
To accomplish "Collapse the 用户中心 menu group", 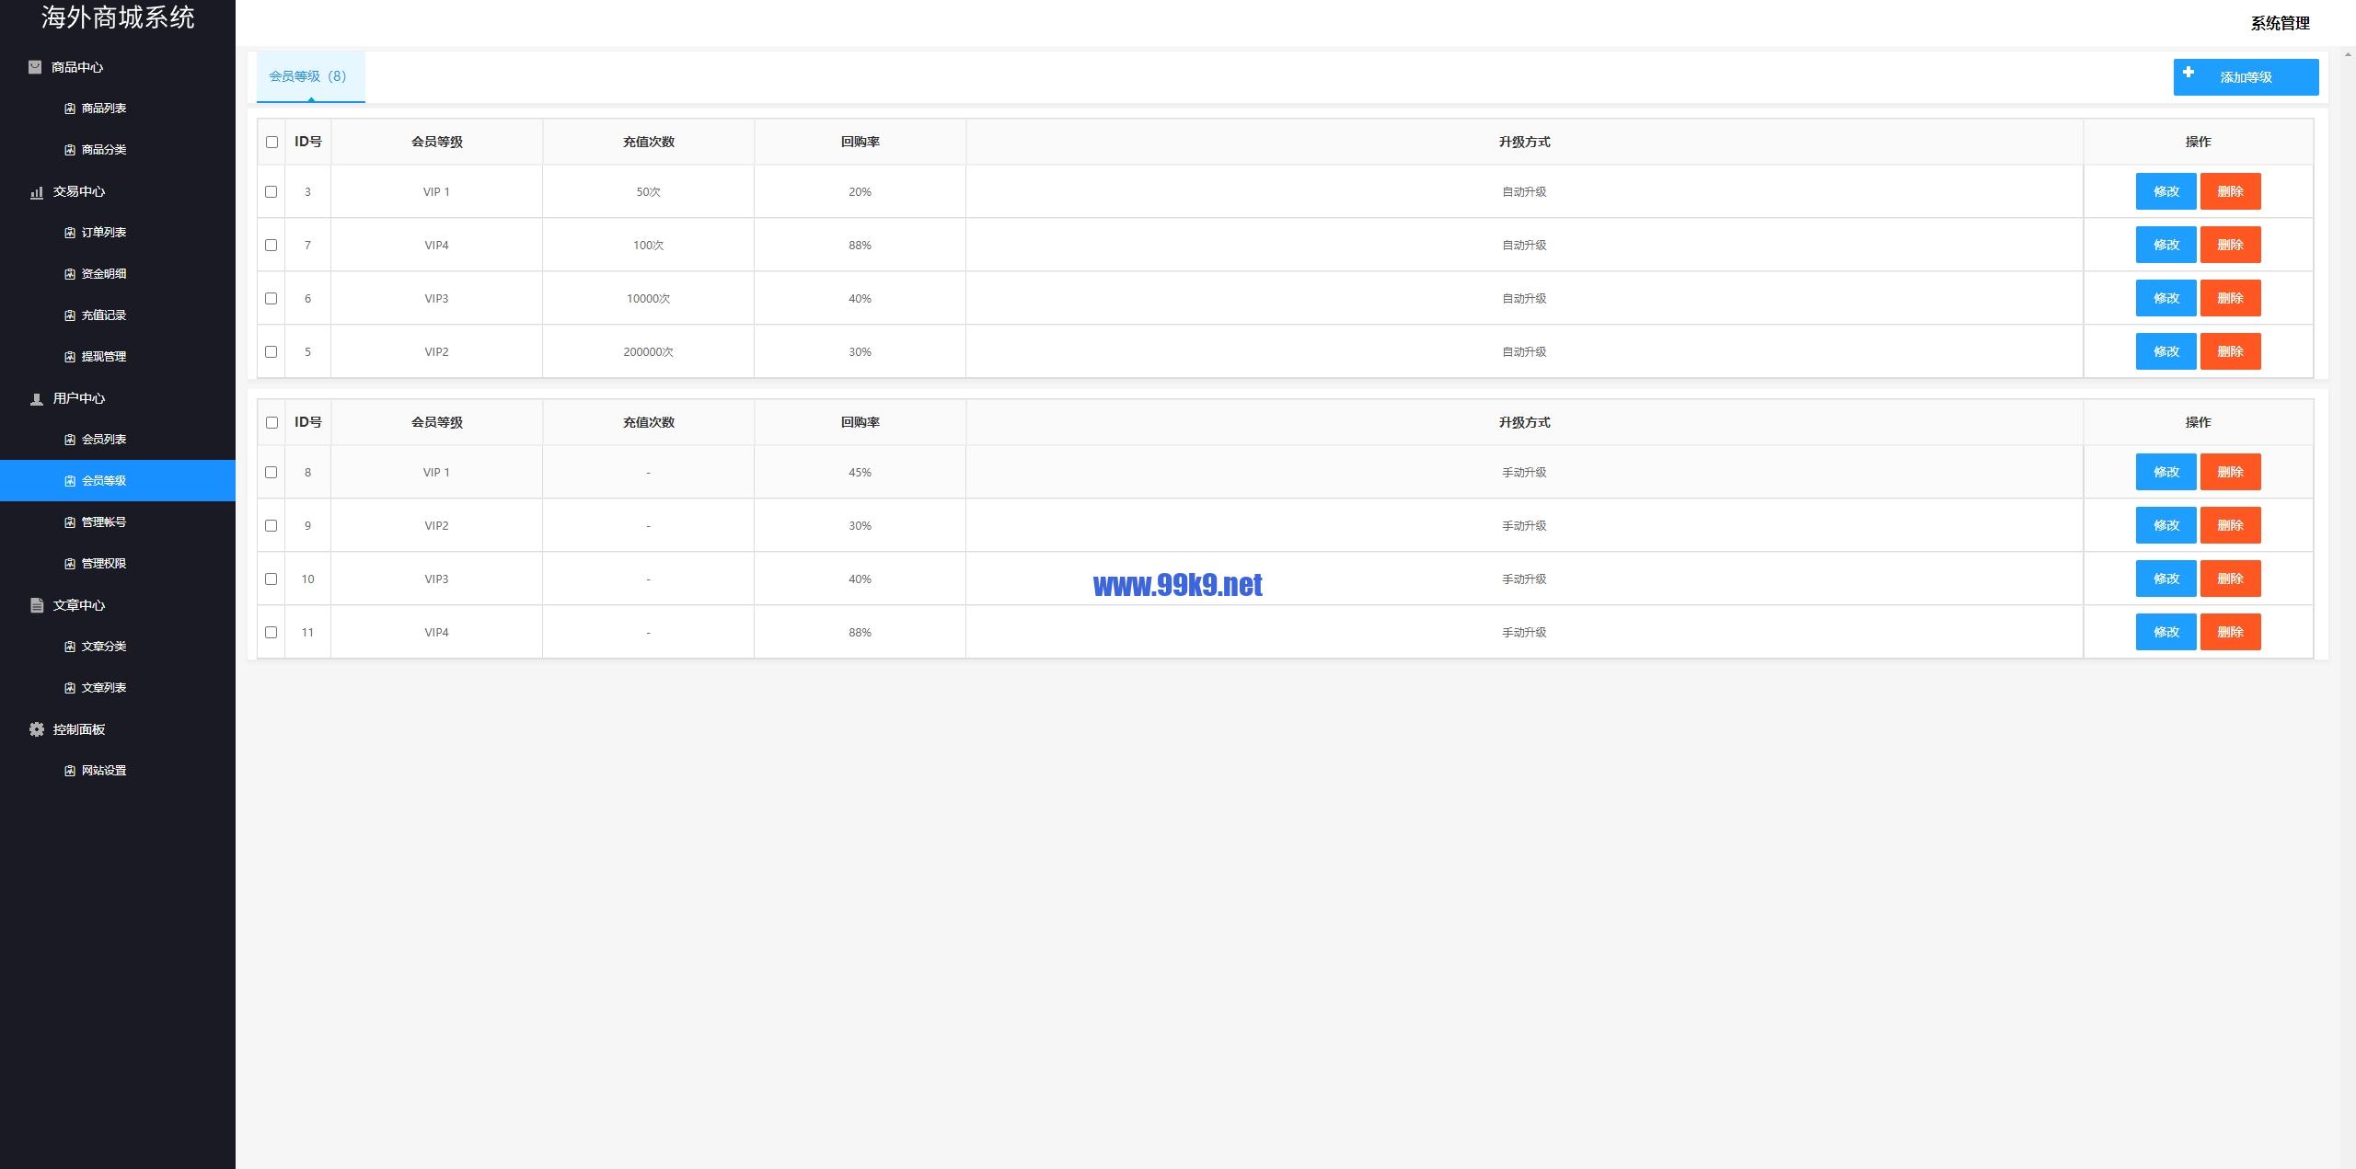I will pos(118,398).
